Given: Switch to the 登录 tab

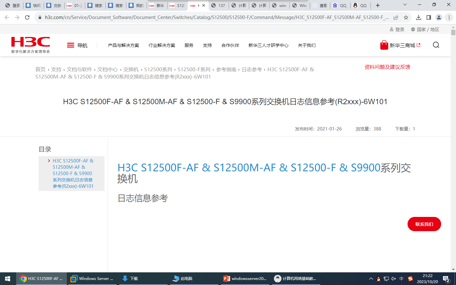Looking at the screenshot, I should point(13,5).
